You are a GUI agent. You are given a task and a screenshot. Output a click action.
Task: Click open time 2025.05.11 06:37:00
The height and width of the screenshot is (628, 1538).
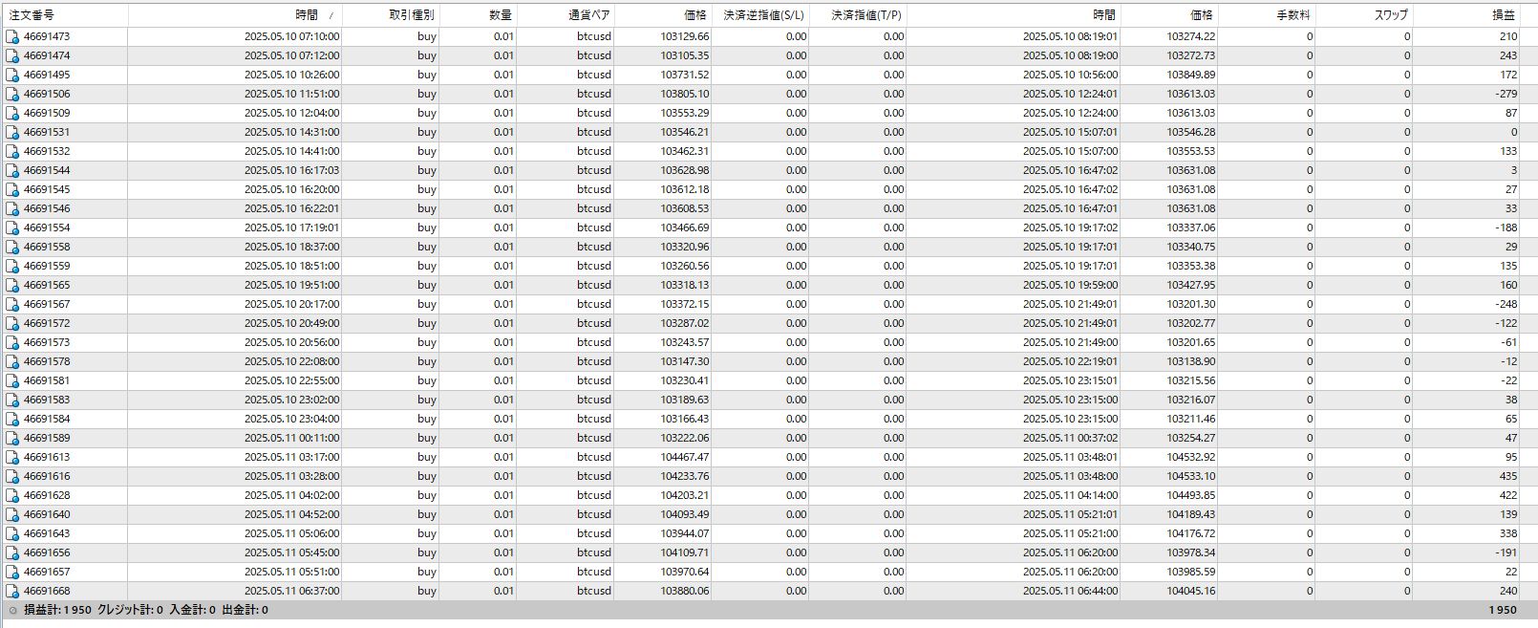pos(291,591)
